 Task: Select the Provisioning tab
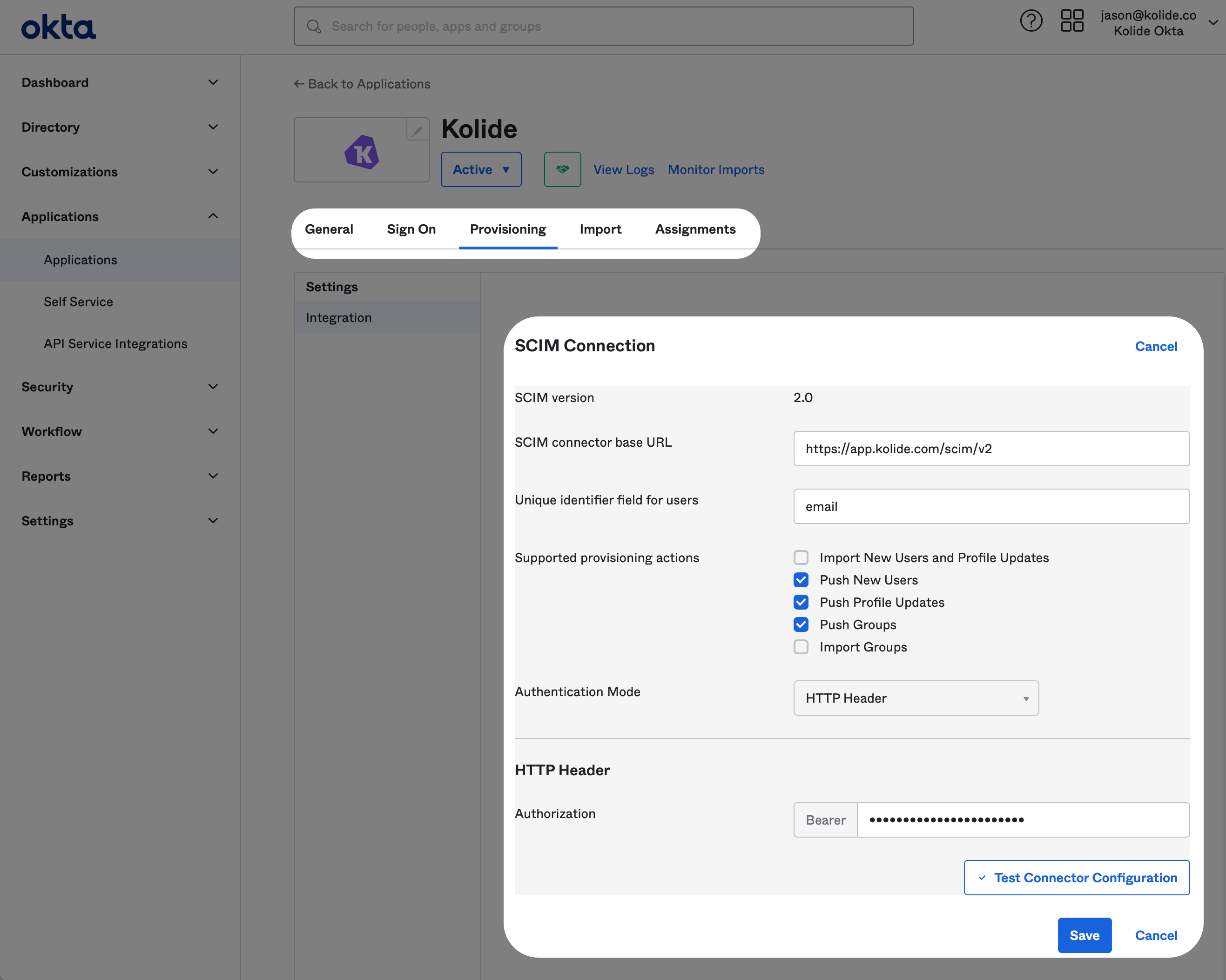508,229
